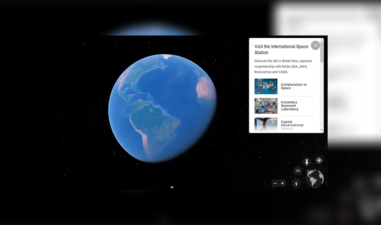The image size is (381, 225).
Task: Click the compass north arrow
Action: pos(296,183)
